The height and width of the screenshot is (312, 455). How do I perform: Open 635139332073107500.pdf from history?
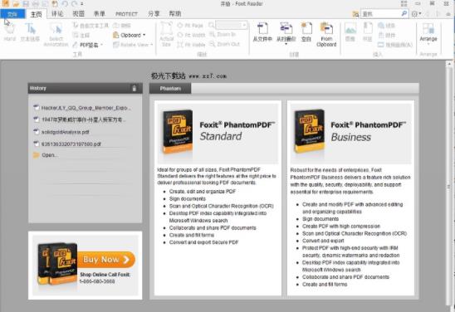(67, 144)
